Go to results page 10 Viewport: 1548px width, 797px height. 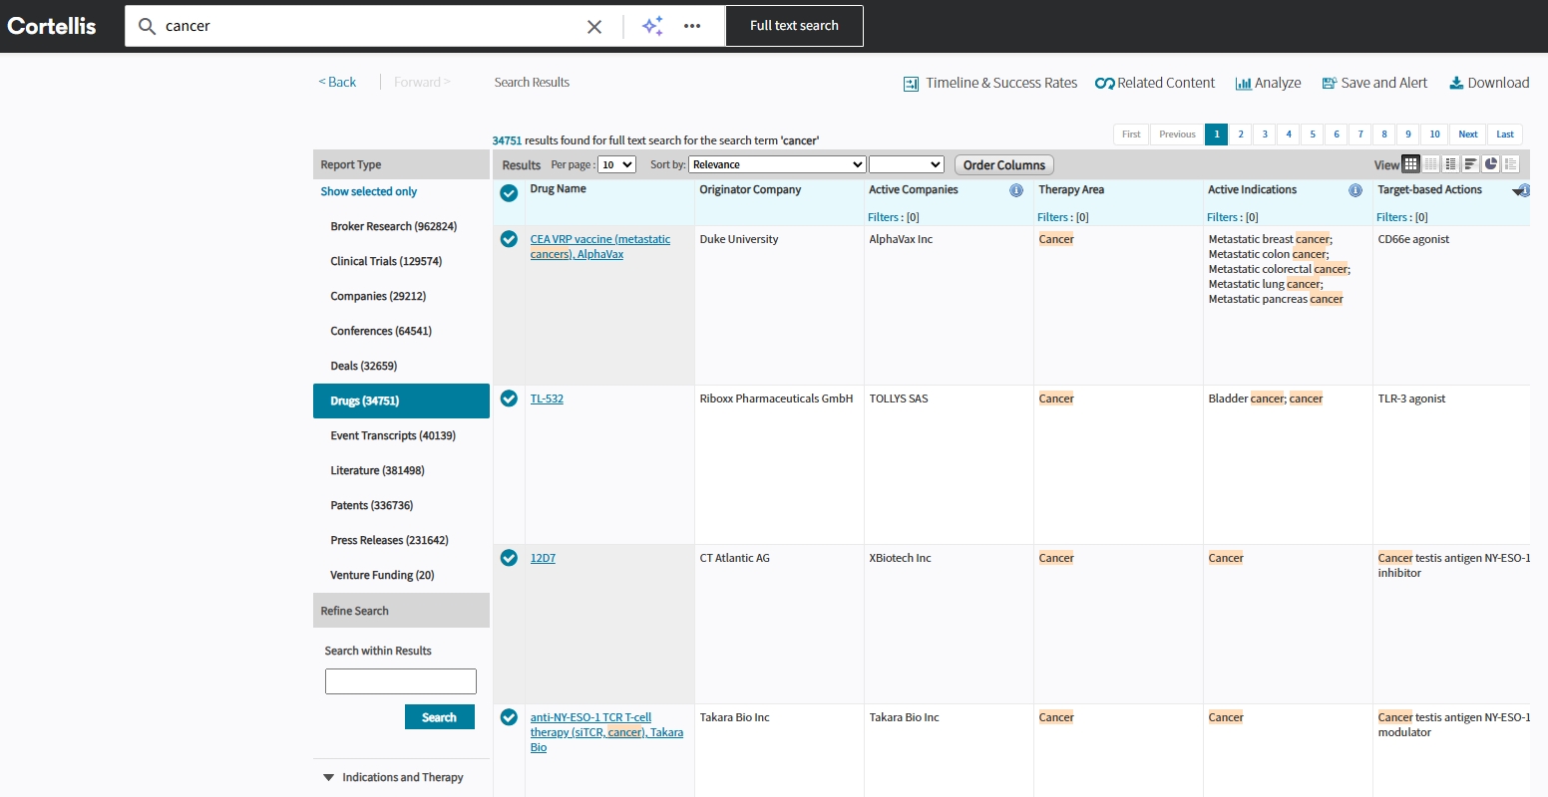1434,134
